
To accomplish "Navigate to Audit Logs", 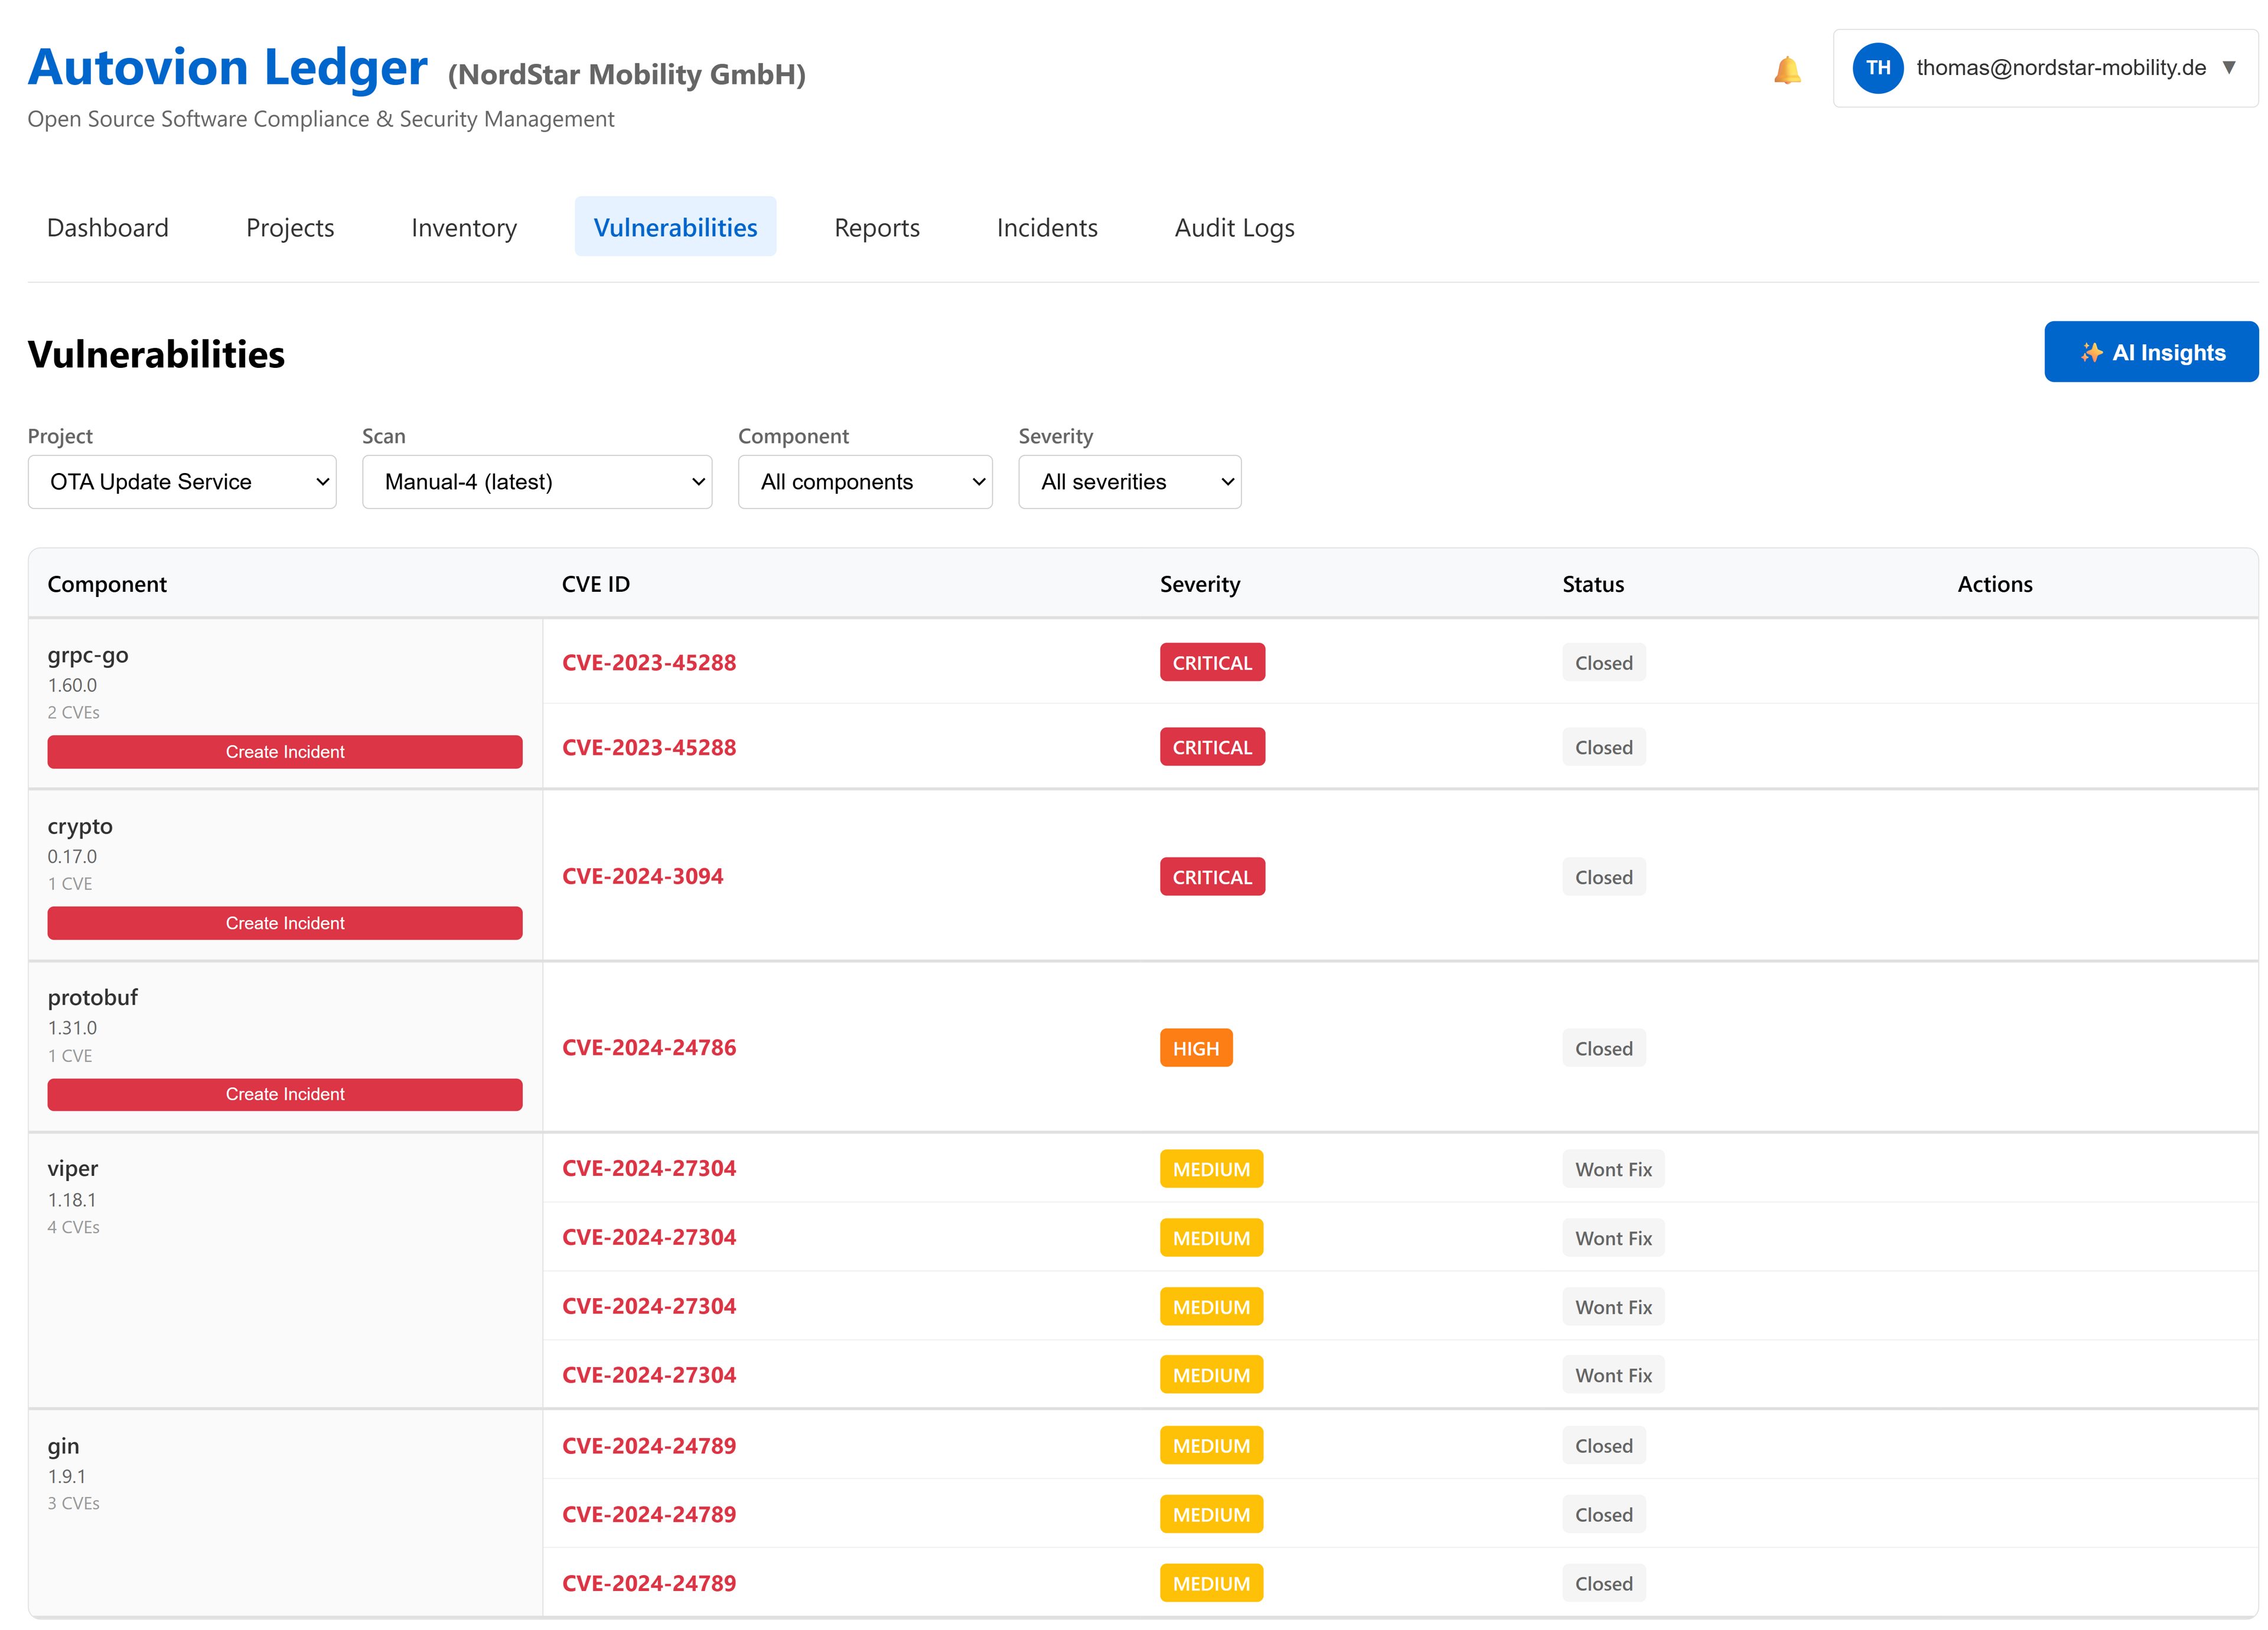I will pos(1234,227).
